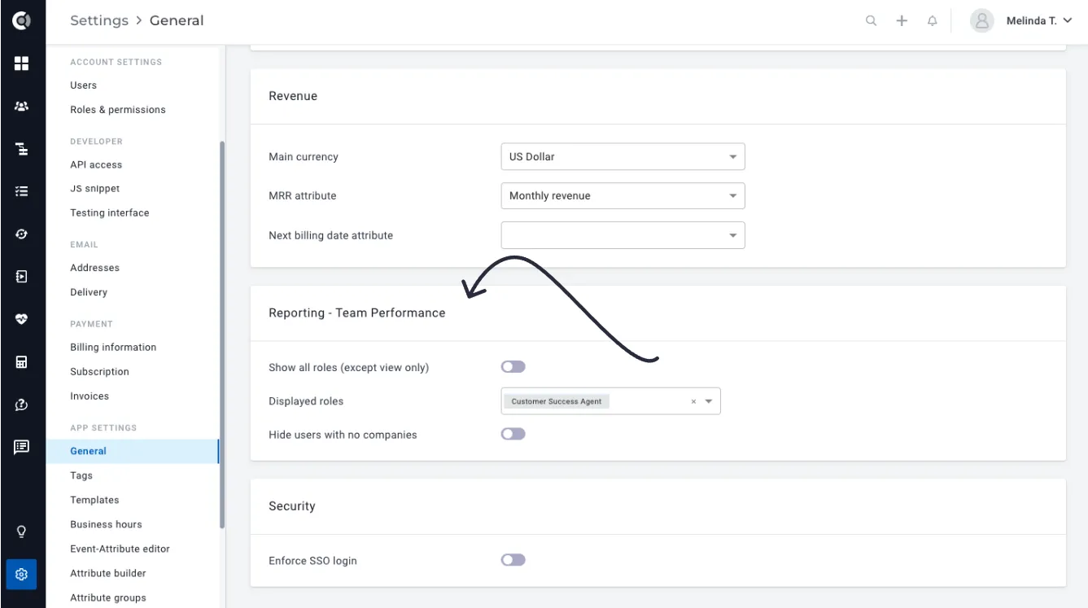Open the checklist icon in left rail
The height and width of the screenshot is (608, 1088).
pyautogui.click(x=22, y=191)
